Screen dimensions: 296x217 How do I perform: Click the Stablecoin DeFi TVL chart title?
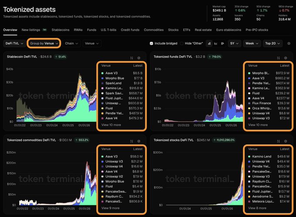tap(22, 57)
